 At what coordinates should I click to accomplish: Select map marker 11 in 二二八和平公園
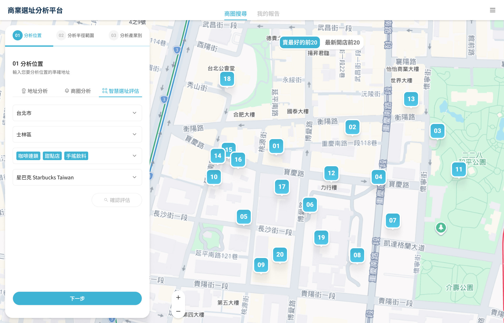coord(459,170)
